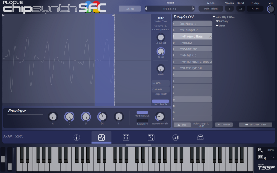
Task: Select sample slot E mv.Snare Pop
Action: coord(192,49)
